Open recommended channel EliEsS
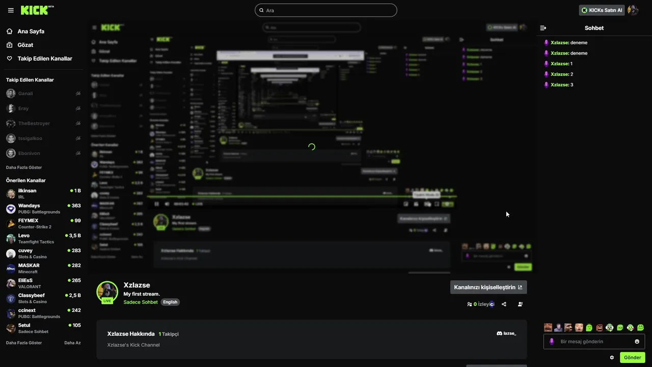Viewport: 652px width, 367px height. 43,283
